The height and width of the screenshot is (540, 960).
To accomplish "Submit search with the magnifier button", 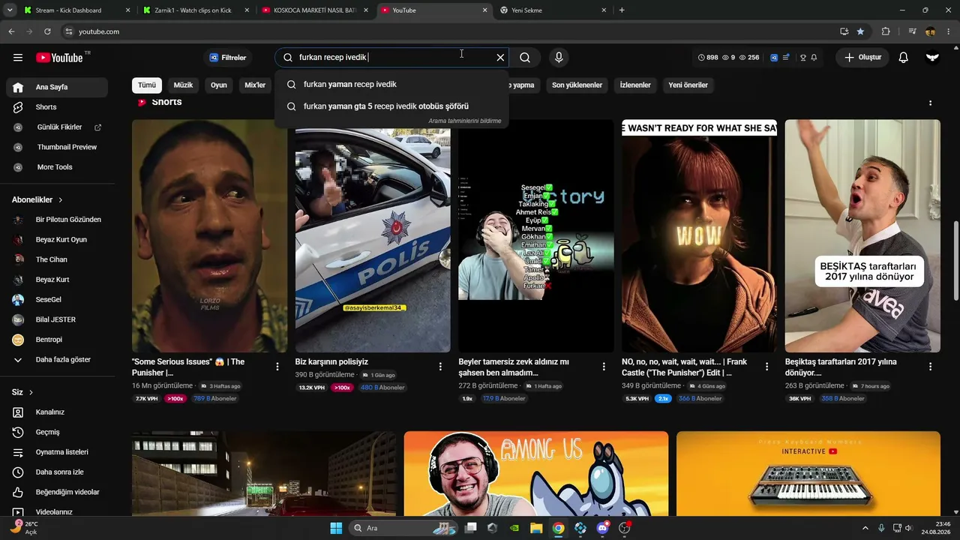I will pos(525,58).
